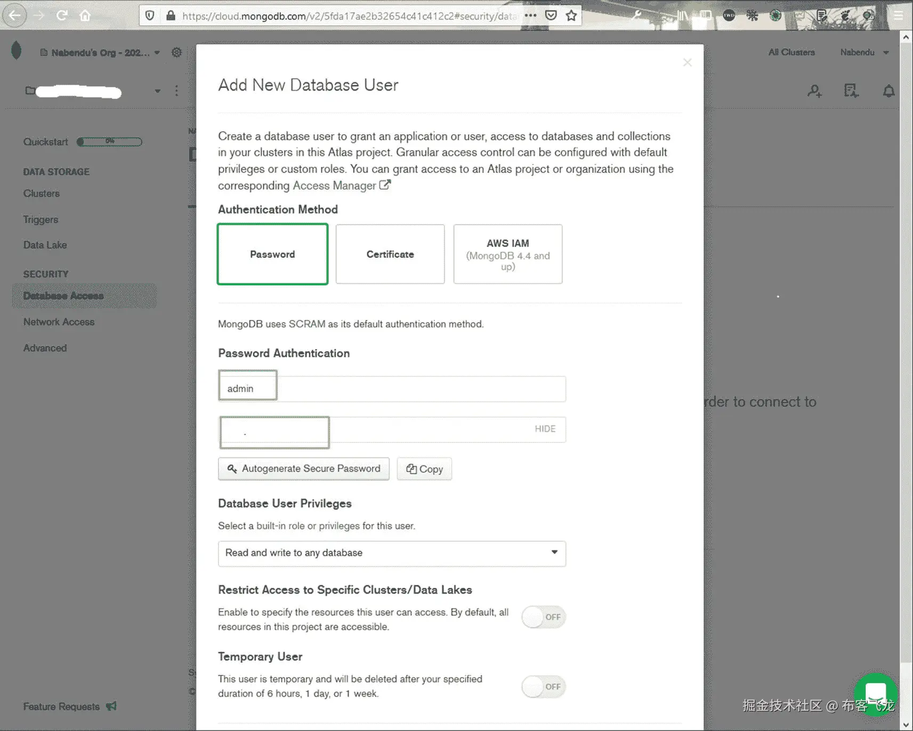
Task: Open the browser hamburger menu
Action: click(898, 15)
